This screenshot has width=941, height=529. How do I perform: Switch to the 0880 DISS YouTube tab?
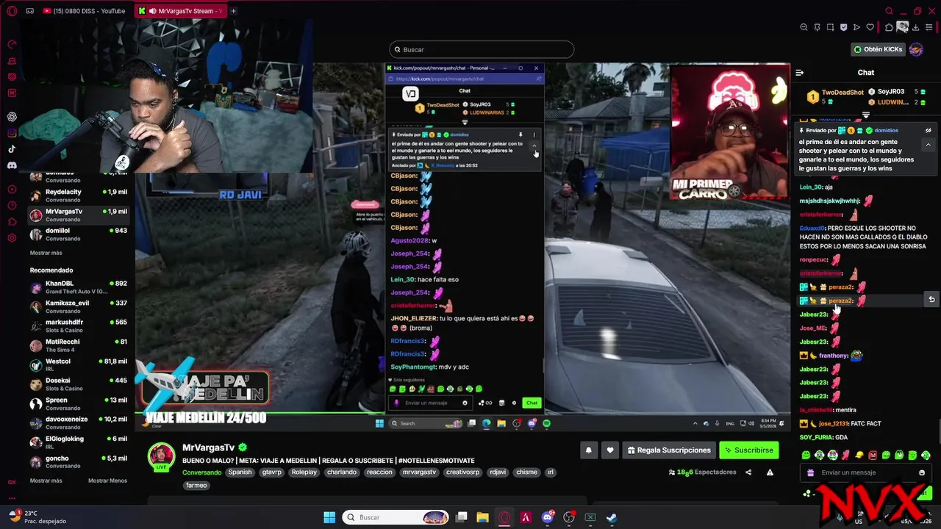coord(85,11)
